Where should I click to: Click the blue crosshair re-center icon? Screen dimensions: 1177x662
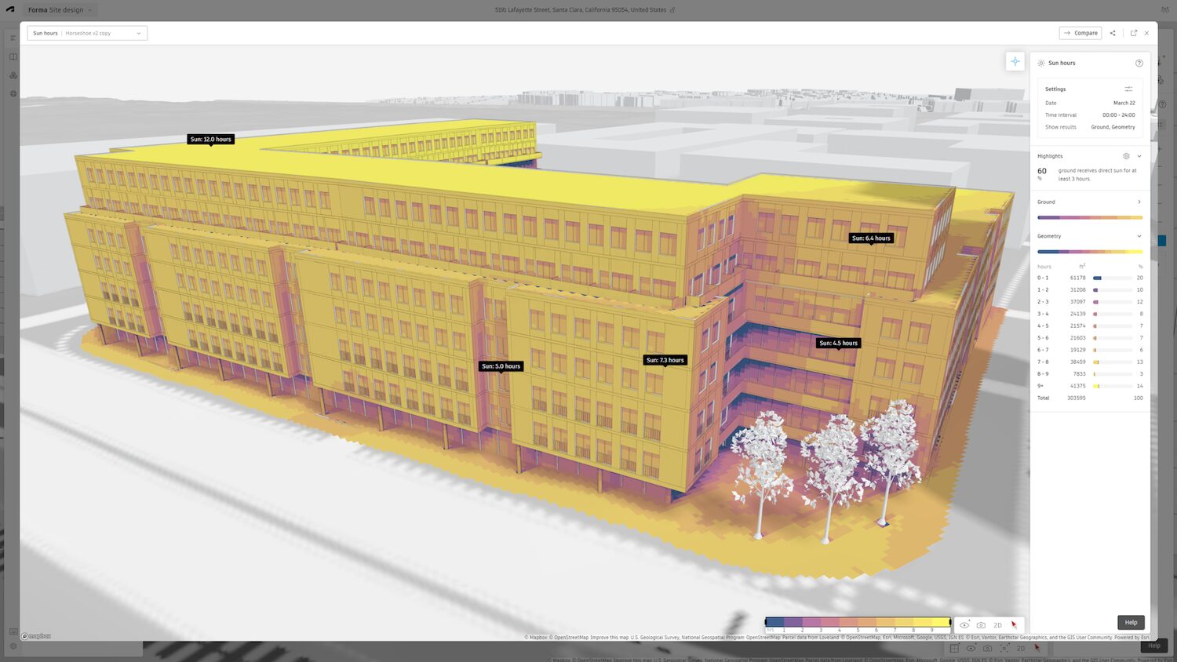pyautogui.click(x=1015, y=61)
